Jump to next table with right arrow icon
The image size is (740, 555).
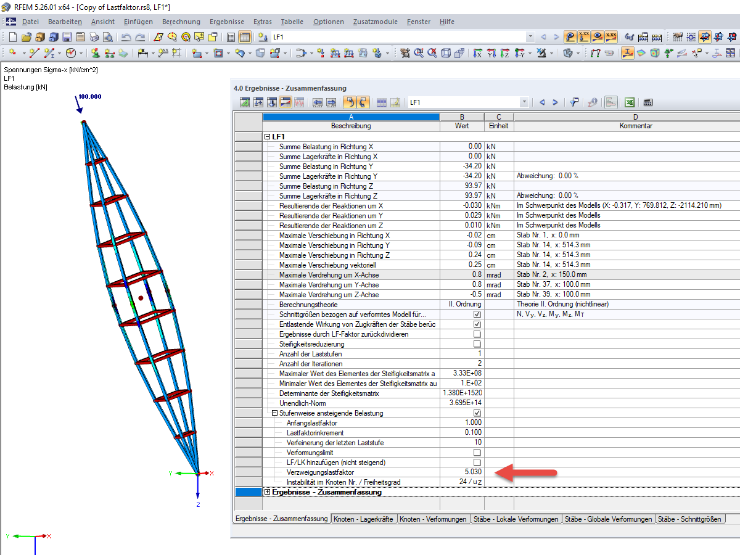pos(331,102)
